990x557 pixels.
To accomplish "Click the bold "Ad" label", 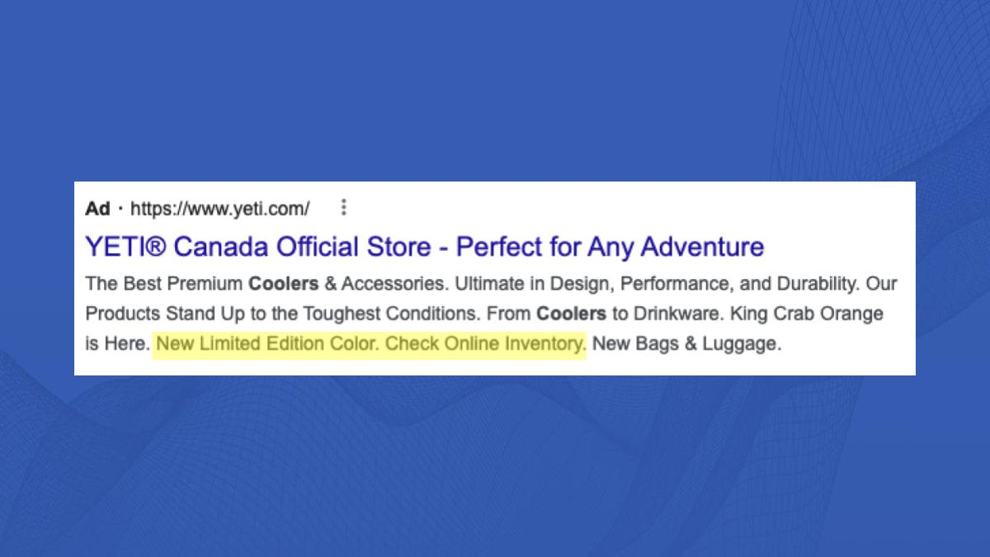I will (x=97, y=209).
